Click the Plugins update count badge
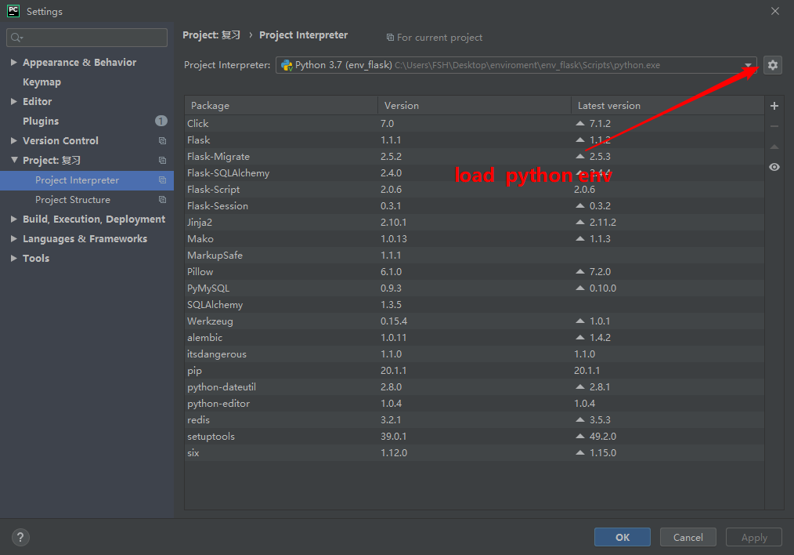794x555 pixels. [x=161, y=121]
